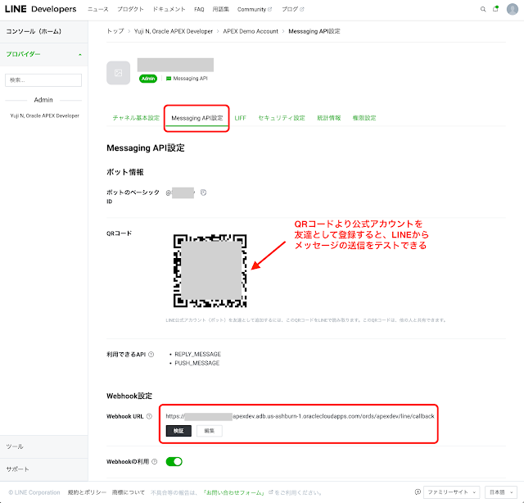Click the QR code image
This screenshot has width=524, height=503.
(x=210, y=271)
